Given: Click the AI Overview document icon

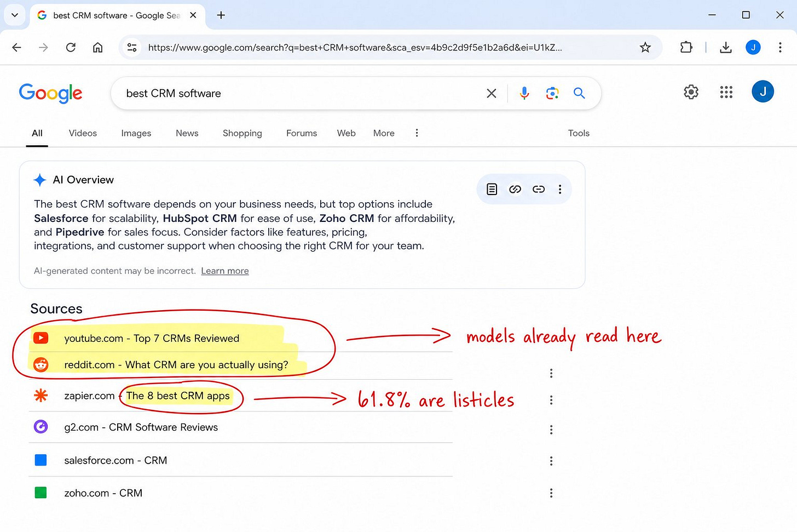Looking at the screenshot, I should (492, 189).
